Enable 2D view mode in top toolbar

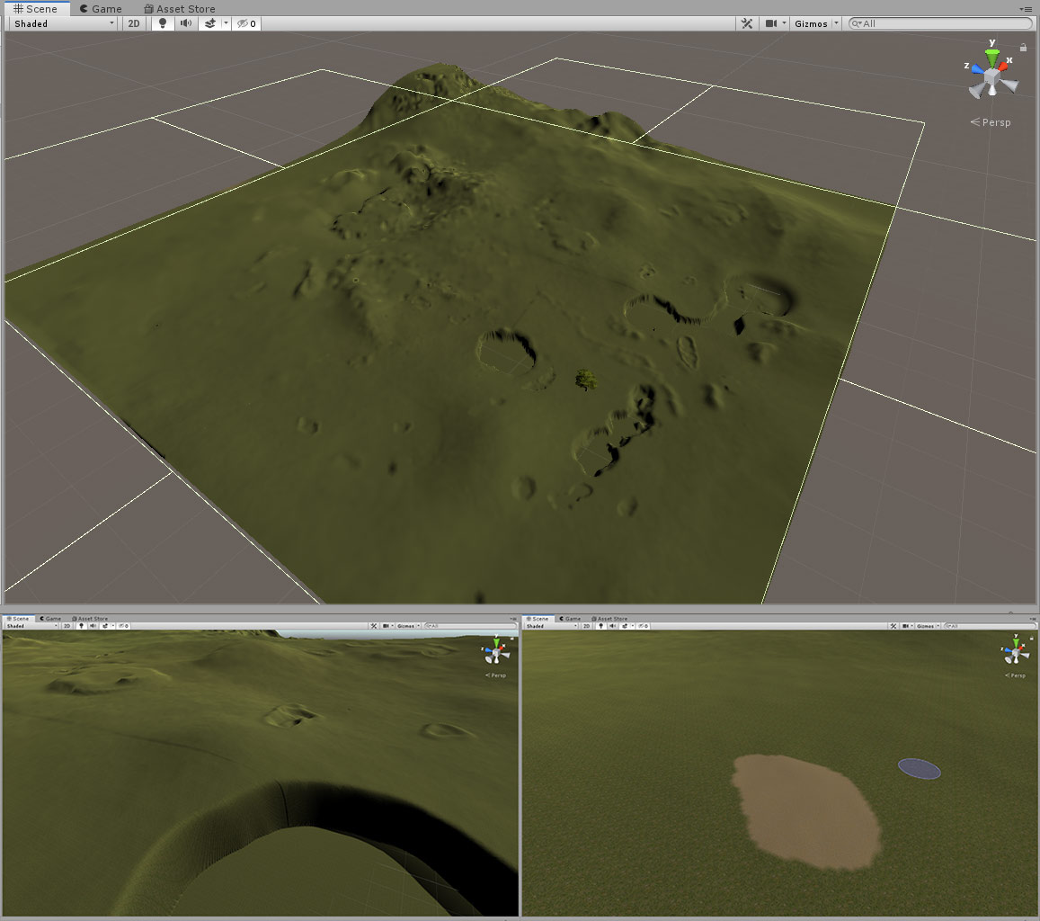[x=134, y=23]
